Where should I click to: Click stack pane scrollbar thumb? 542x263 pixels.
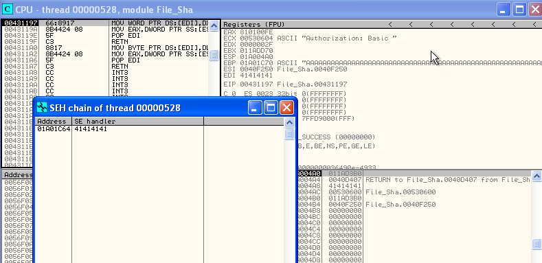click(x=537, y=243)
